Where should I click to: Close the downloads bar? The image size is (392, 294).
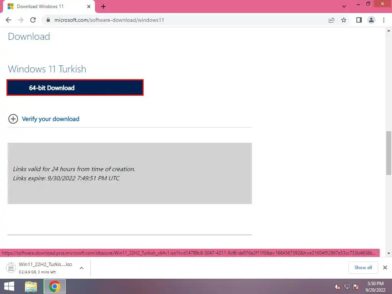point(385,268)
